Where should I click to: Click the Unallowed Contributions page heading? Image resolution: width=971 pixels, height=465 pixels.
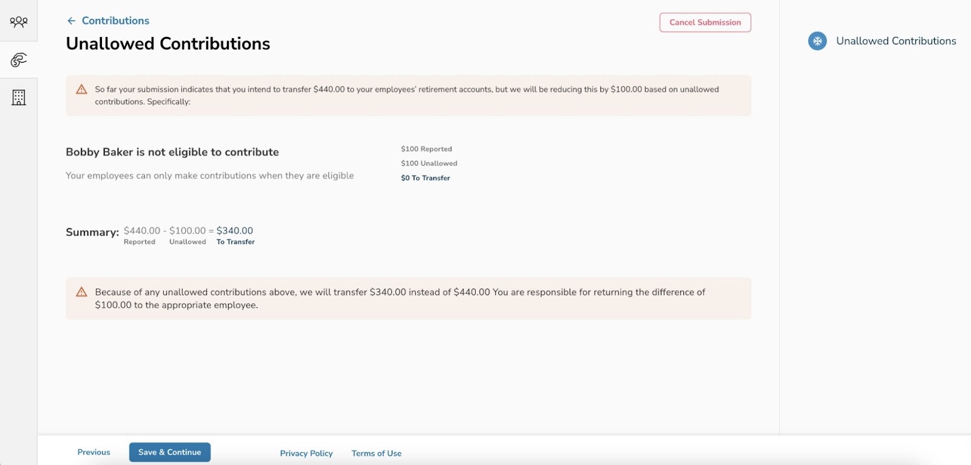168,44
